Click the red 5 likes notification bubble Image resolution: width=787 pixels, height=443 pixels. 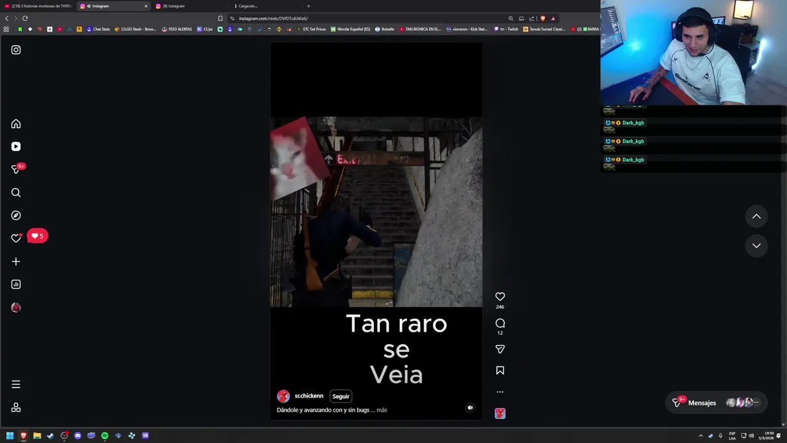pyautogui.click(x=38, y=236)
